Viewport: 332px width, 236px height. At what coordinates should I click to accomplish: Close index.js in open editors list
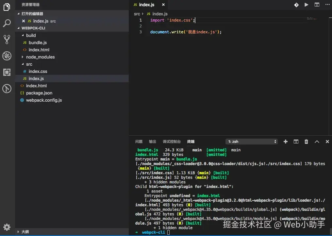click(x=24, y=21)
